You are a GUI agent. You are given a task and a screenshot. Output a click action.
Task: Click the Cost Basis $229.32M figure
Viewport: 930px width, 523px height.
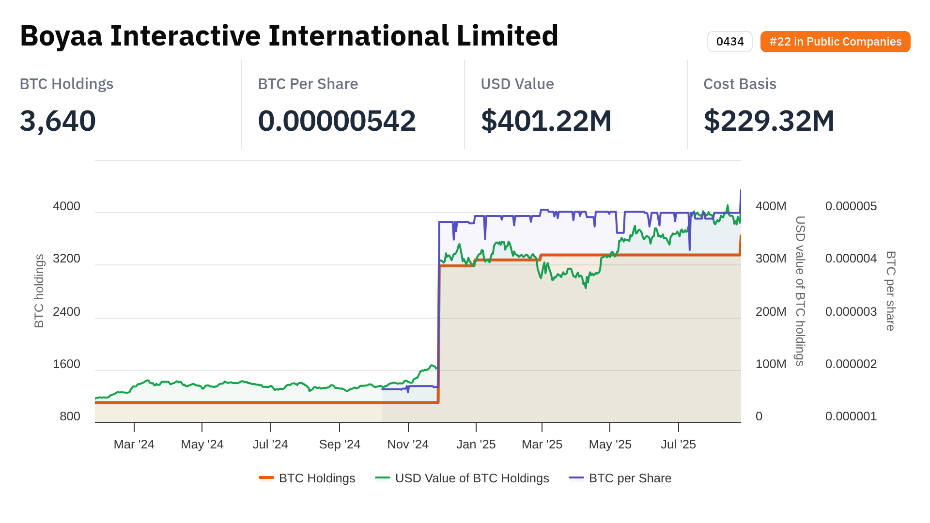769,121
